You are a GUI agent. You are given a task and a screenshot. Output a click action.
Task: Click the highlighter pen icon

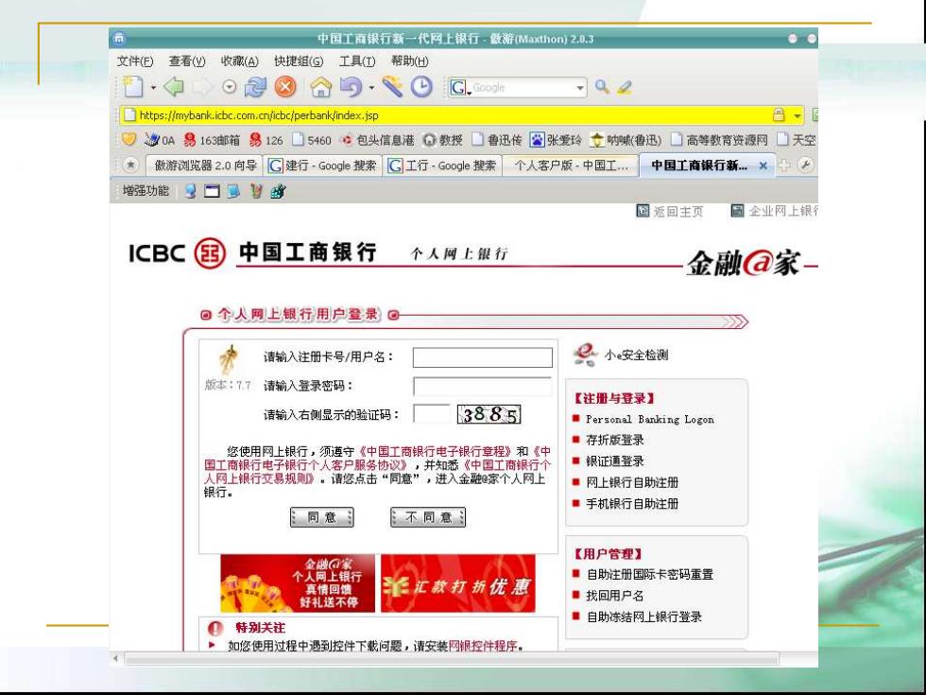[x=625, y=87]
